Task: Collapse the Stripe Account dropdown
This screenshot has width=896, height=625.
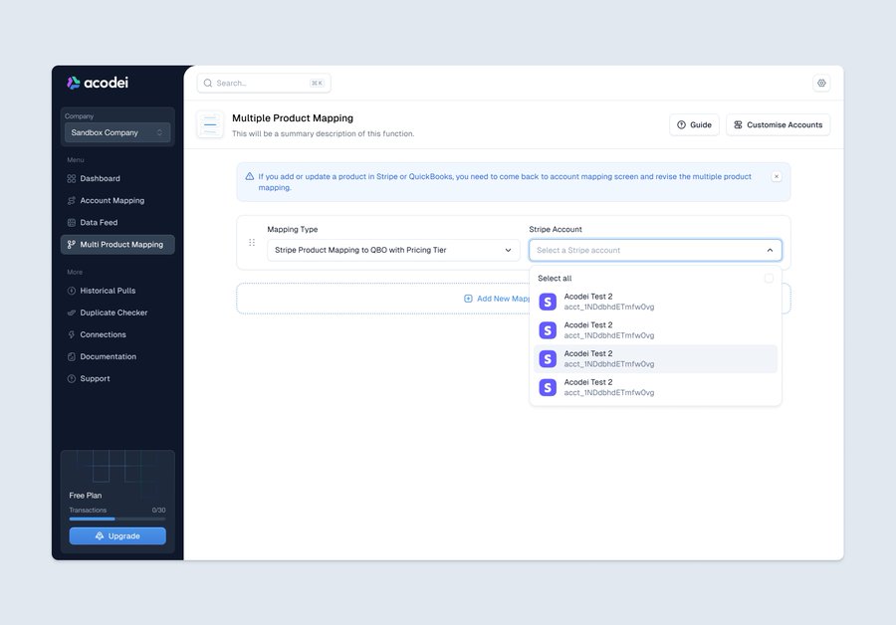Action: (770, 250)
